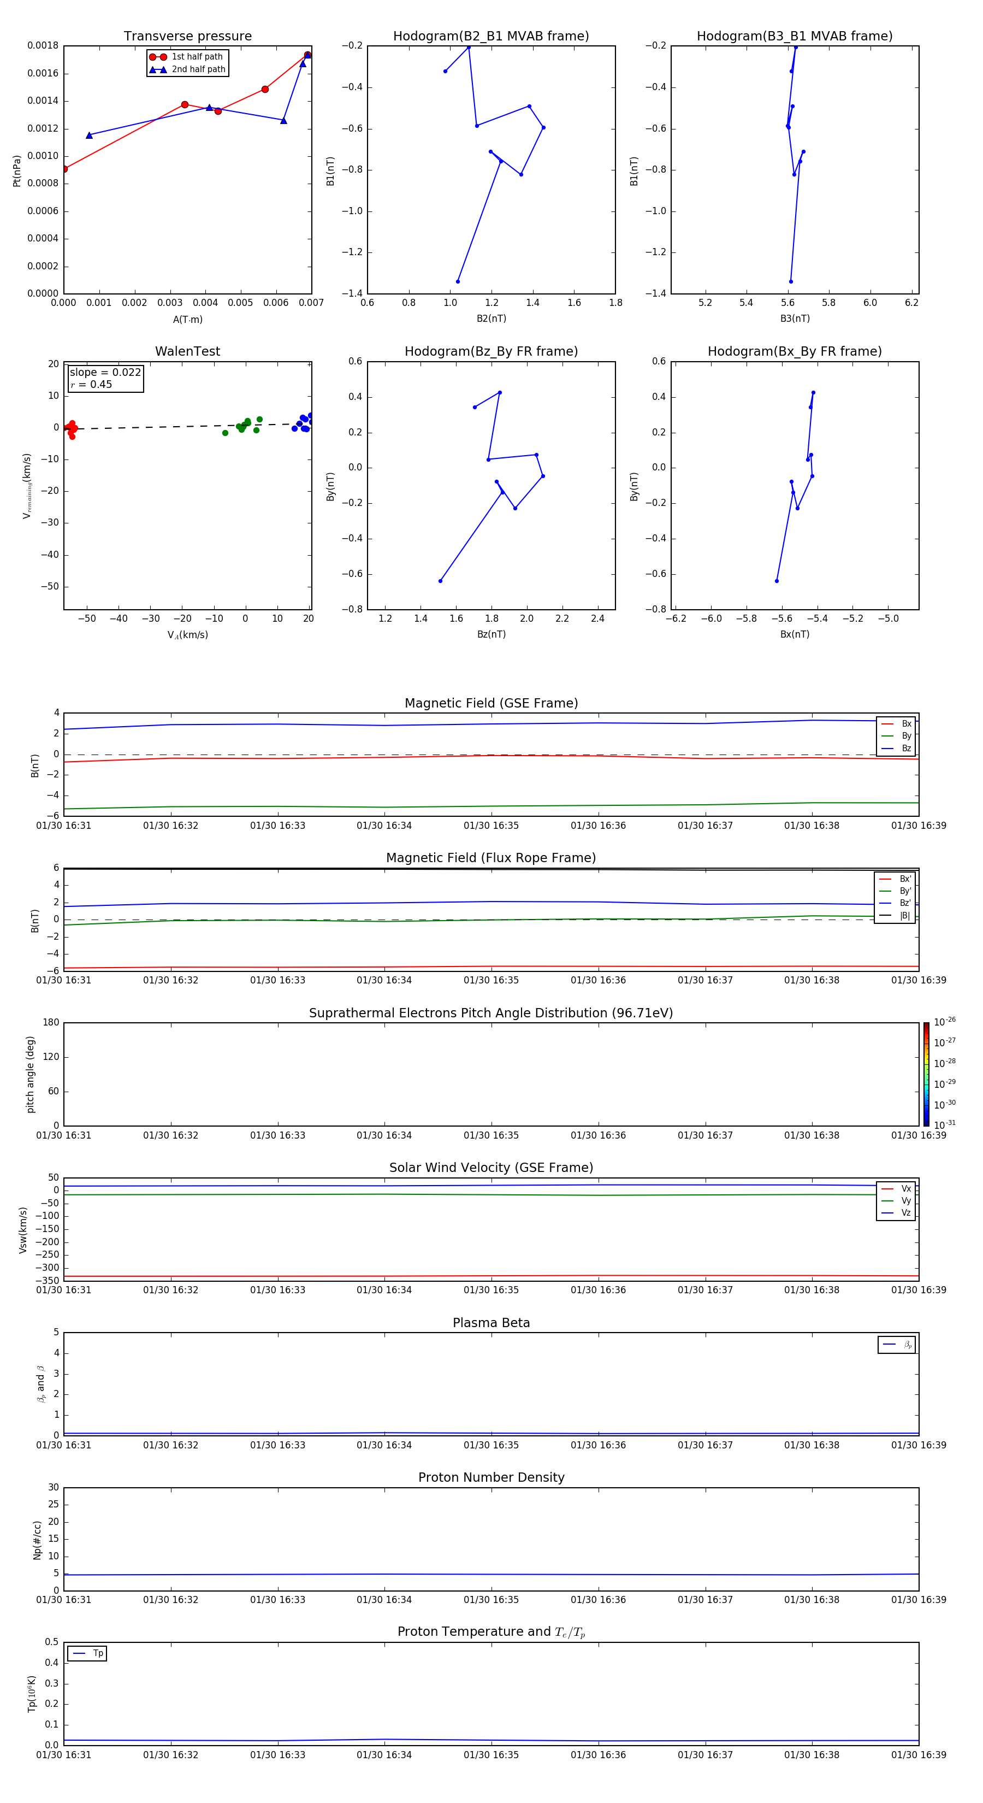This screenshot has height=1803, width=983.
Task: Click the "Hodogram(B2_B1 MVAB frame)" title
Action: [491, 37]
